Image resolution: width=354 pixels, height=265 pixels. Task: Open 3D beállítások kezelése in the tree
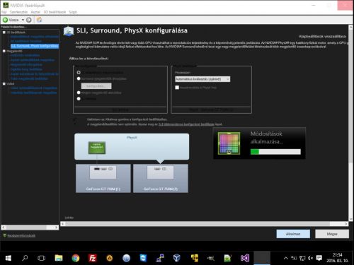[26, 41]
